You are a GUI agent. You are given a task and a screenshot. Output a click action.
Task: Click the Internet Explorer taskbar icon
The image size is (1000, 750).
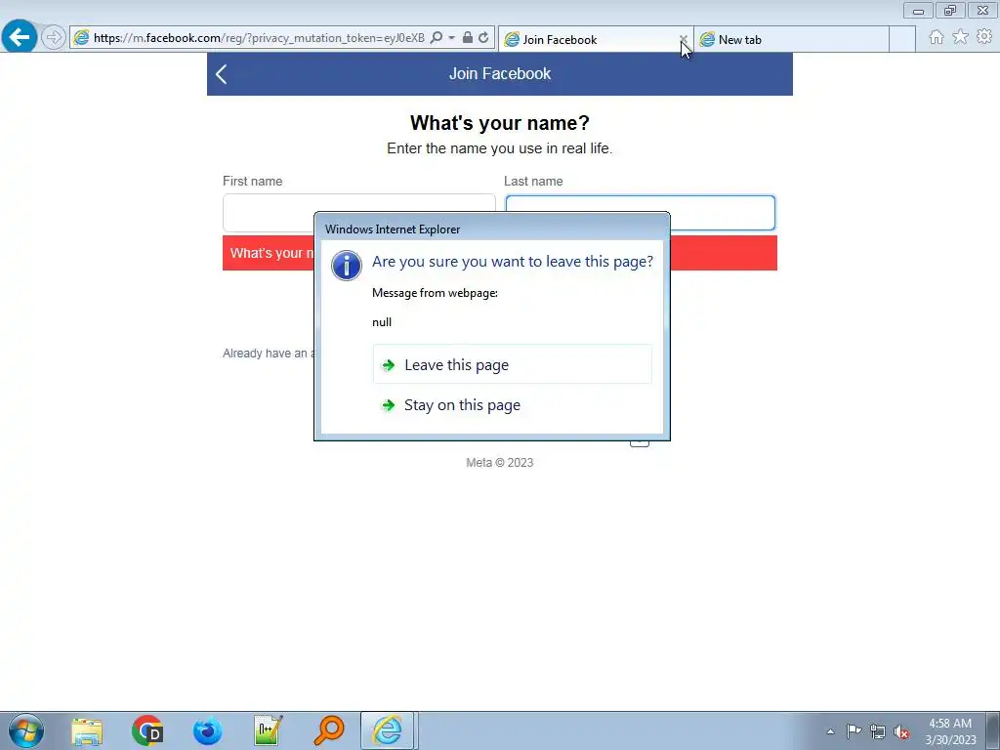point(389,730)
